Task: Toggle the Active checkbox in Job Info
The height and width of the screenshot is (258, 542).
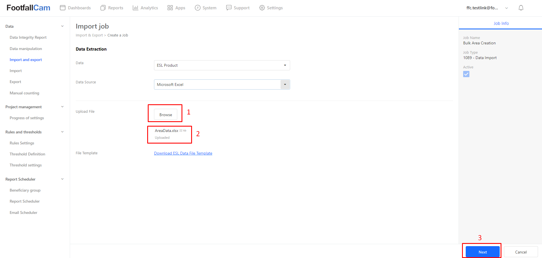Action: point(466,74)
